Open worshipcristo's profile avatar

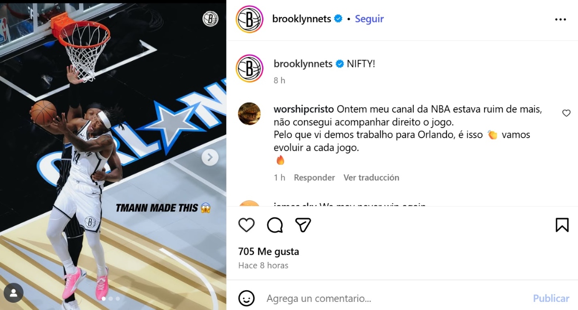[250, 114]
